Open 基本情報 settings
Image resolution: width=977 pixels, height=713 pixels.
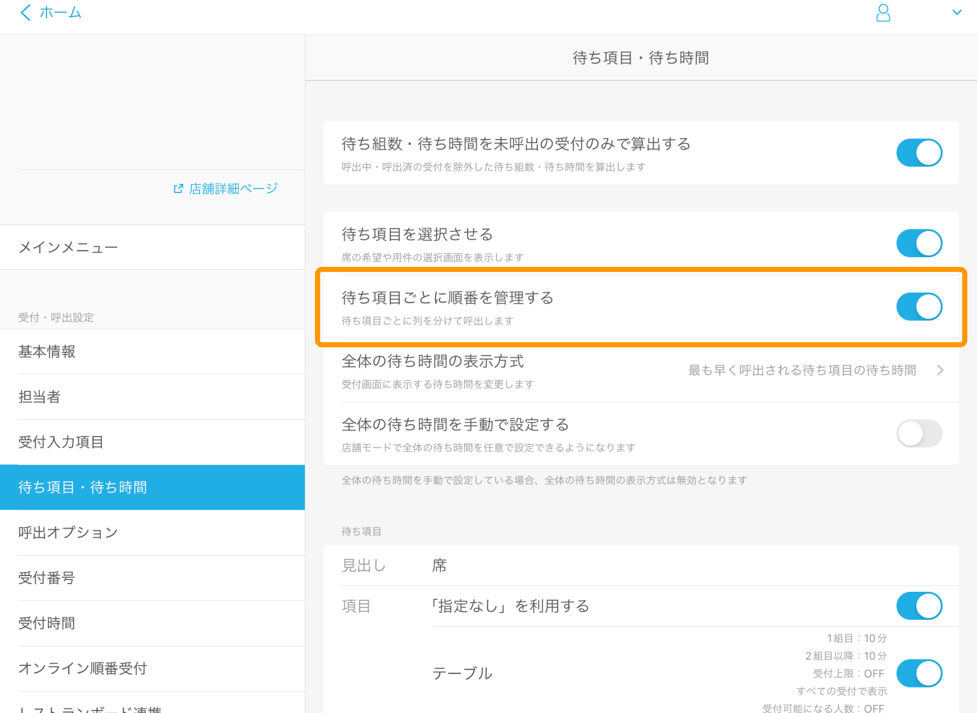(x=152, y=352)
